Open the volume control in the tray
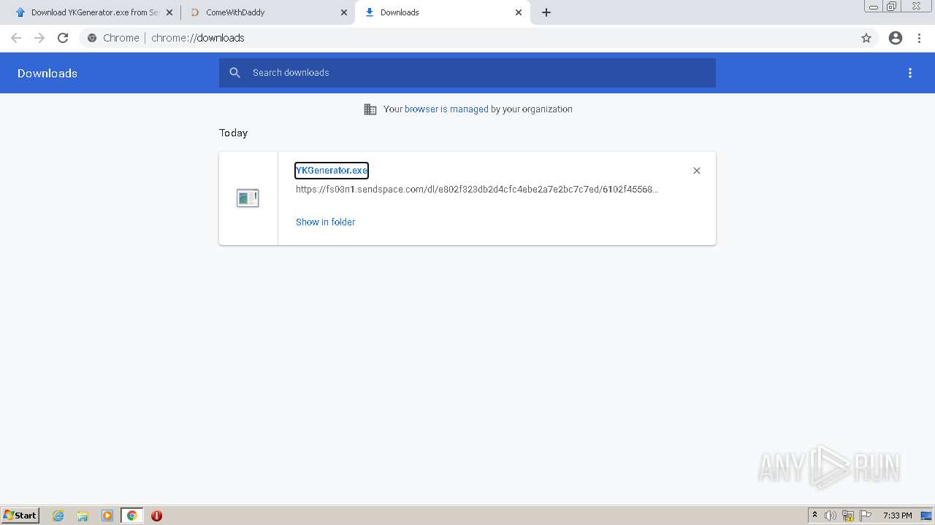This screenshot has width=935, height=525. (831, 516)
